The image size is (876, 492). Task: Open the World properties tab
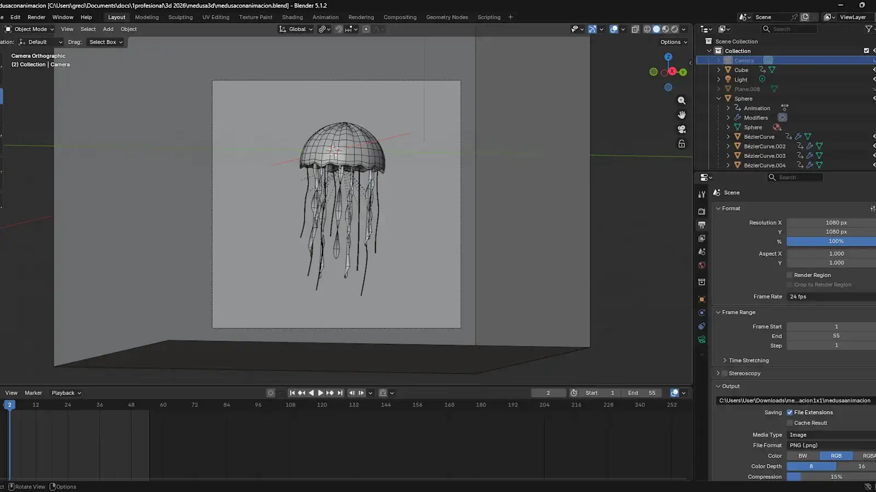point(701,266)
